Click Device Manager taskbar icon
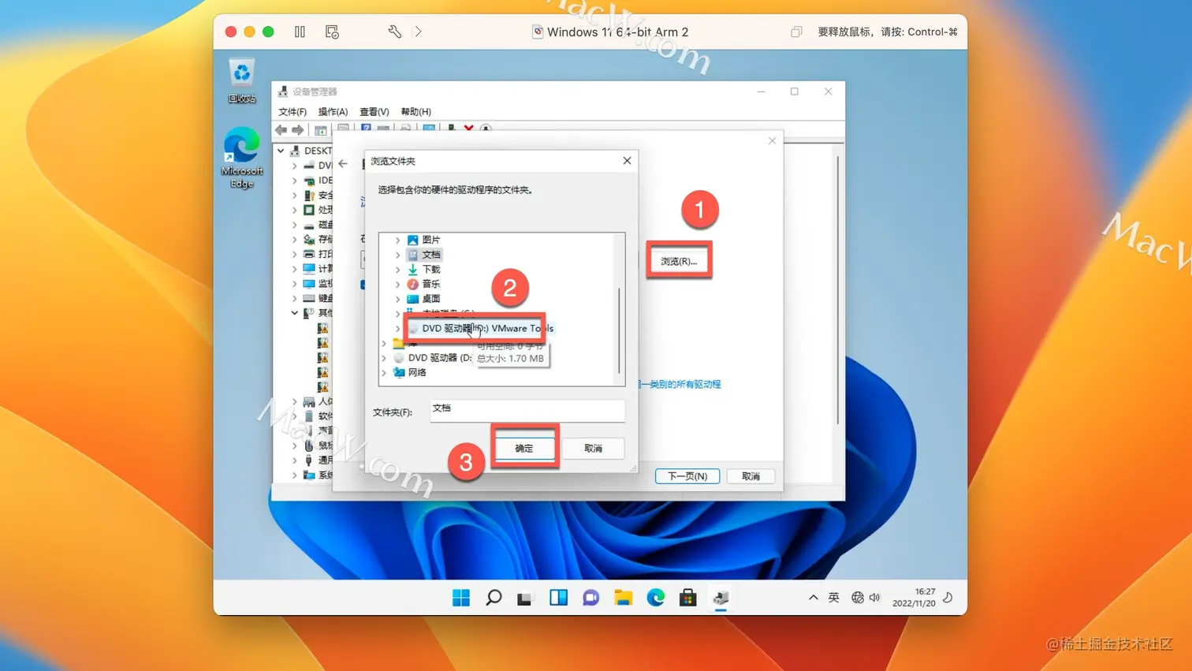 721,598
